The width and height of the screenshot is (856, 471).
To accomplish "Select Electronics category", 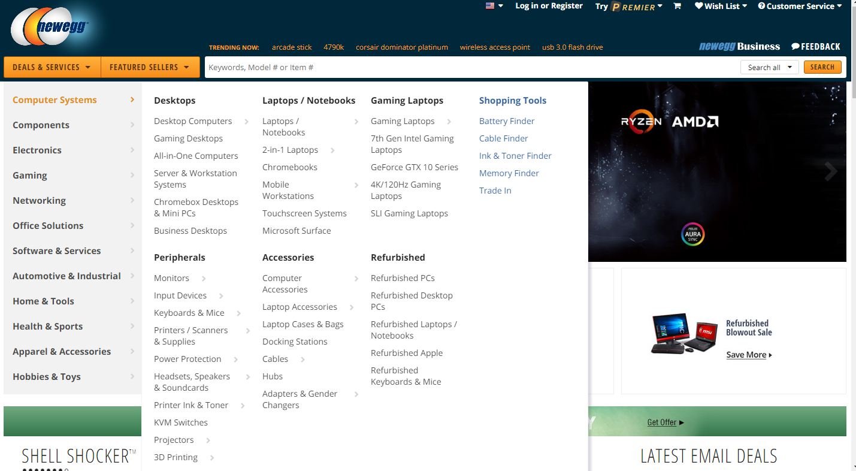I will click(72, 150).
